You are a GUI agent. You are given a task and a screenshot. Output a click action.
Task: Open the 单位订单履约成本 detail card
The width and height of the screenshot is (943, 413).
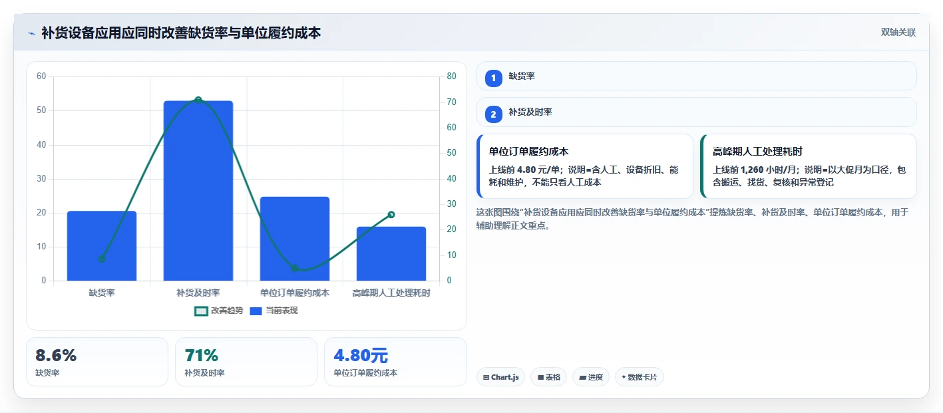click(585, 166)
